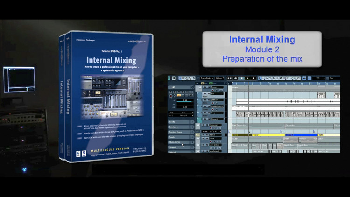350x197 pixels.
Task: Select the Color tool in toolbar
Action: [299, 78]
